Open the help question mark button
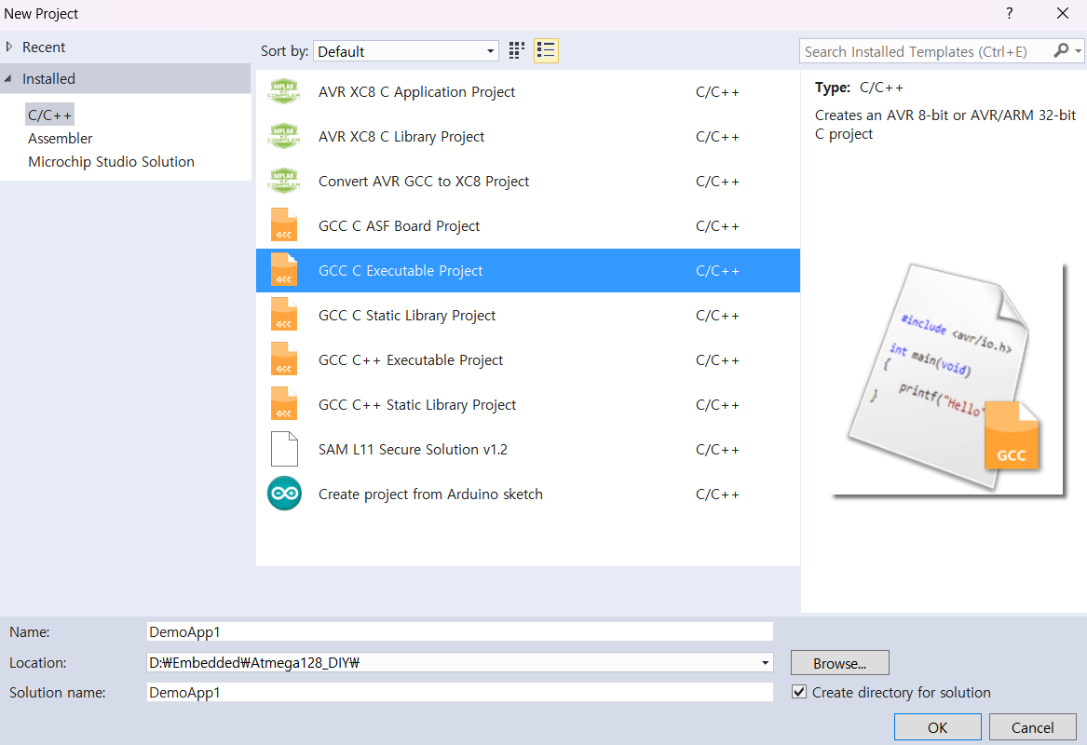The width and height of the screenshot is (1087, 745). [1010, 13]
